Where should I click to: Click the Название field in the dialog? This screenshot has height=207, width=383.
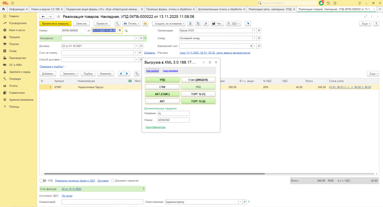tap(174, 113)
